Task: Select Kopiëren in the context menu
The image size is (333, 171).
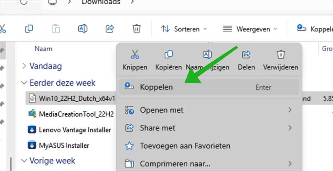Action: coord(169,60)
